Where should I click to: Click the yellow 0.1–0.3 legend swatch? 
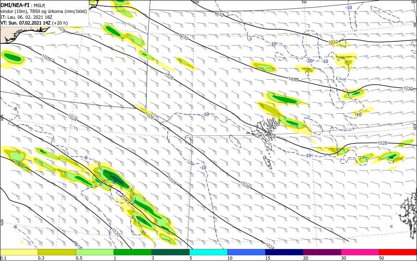click(19, 252)
